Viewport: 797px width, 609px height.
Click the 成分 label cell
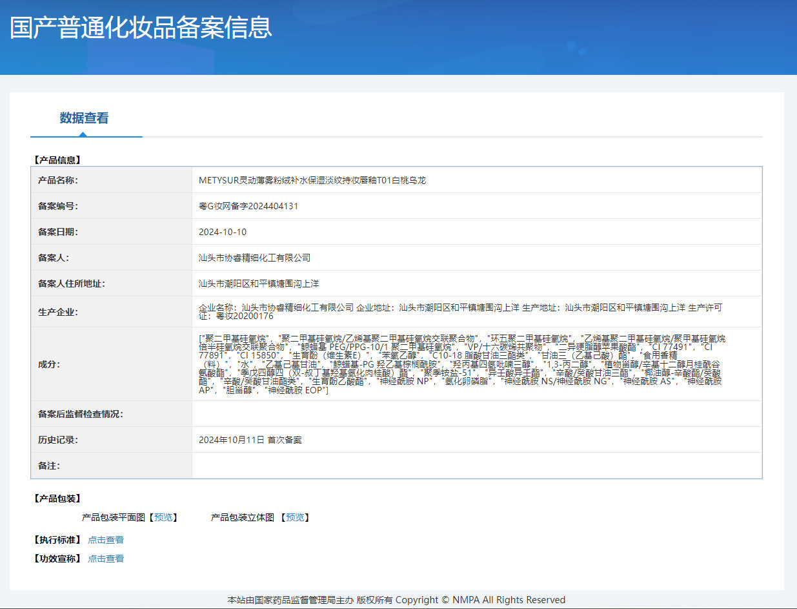tap(112, 364)
